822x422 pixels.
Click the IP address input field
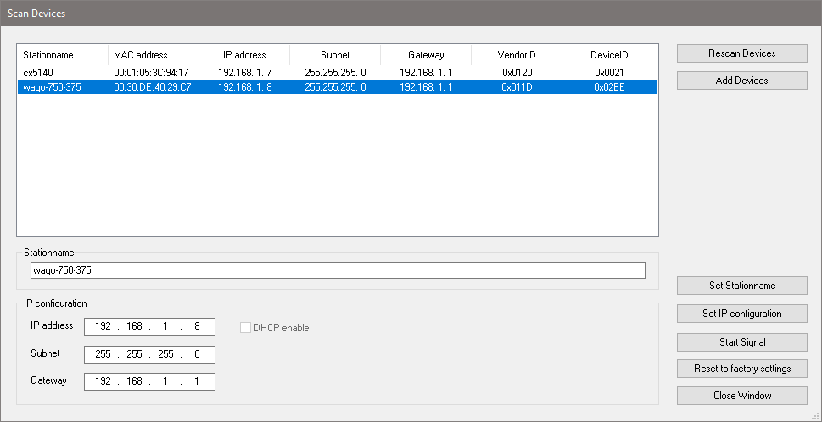(x=149, y=327)
